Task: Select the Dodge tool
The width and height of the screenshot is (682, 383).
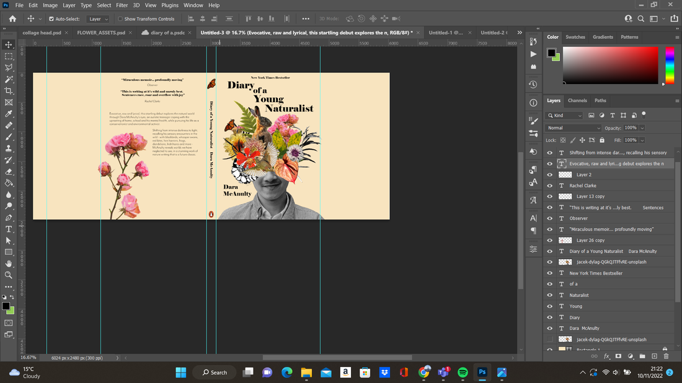Action: click(x=9, y=206)
